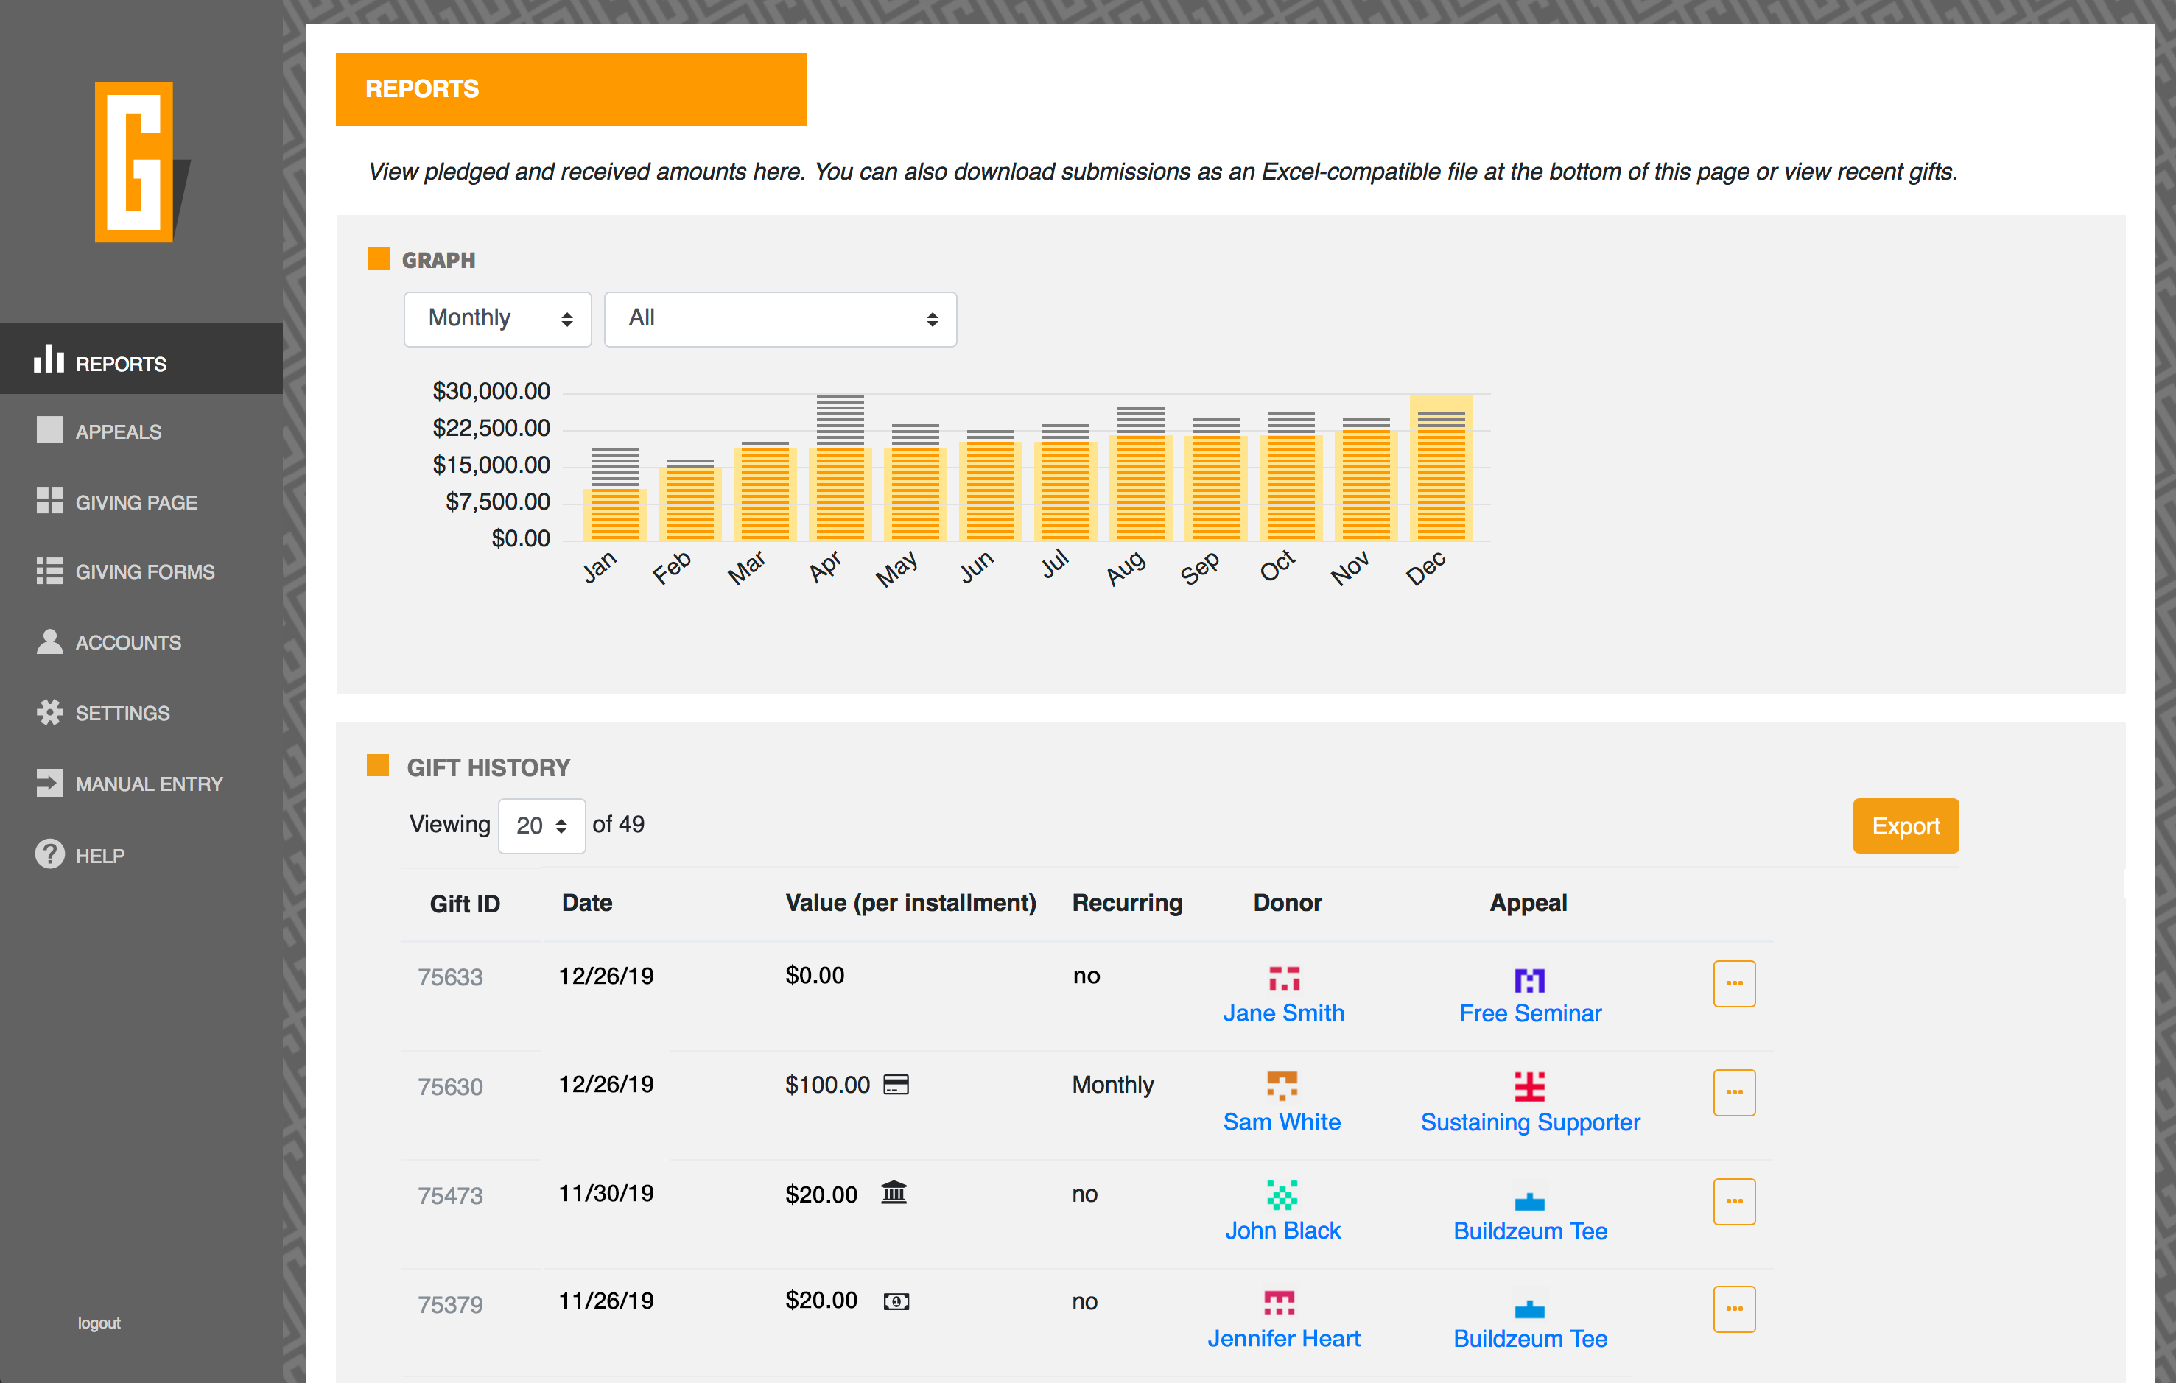Screen dimensions: 2176x1383
Task: Change the Viewing 20 results dropdown
Action: [541, 825]
